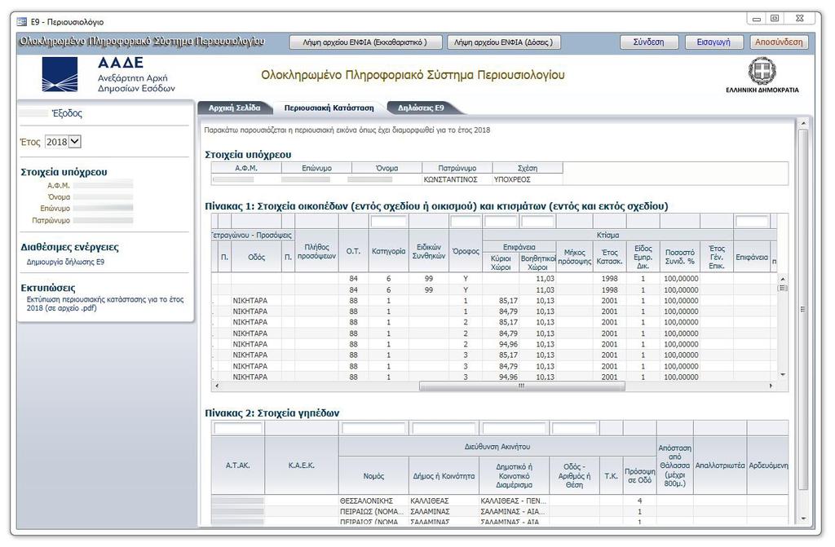
Task: Click the E9 application icon in title bar
Action: coord(22,22)
